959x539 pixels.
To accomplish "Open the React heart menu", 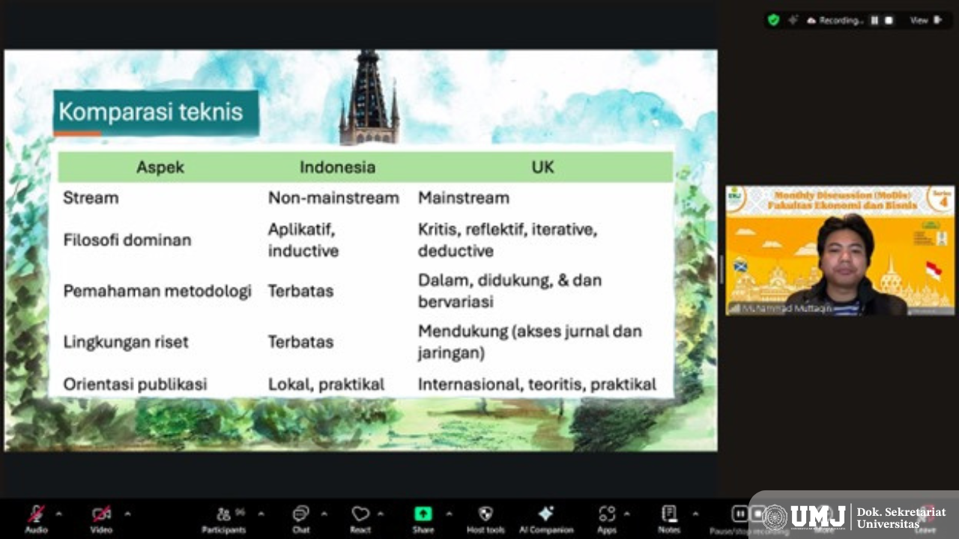I will (x=360, y=519).
